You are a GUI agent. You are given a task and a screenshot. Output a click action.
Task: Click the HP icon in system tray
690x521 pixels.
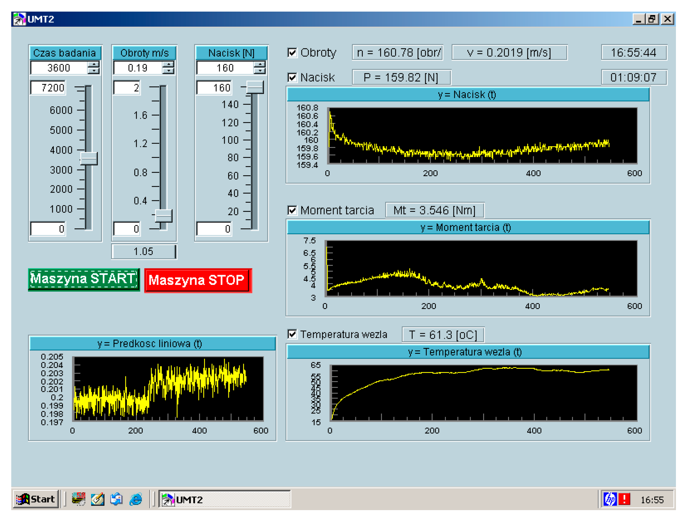610,499
